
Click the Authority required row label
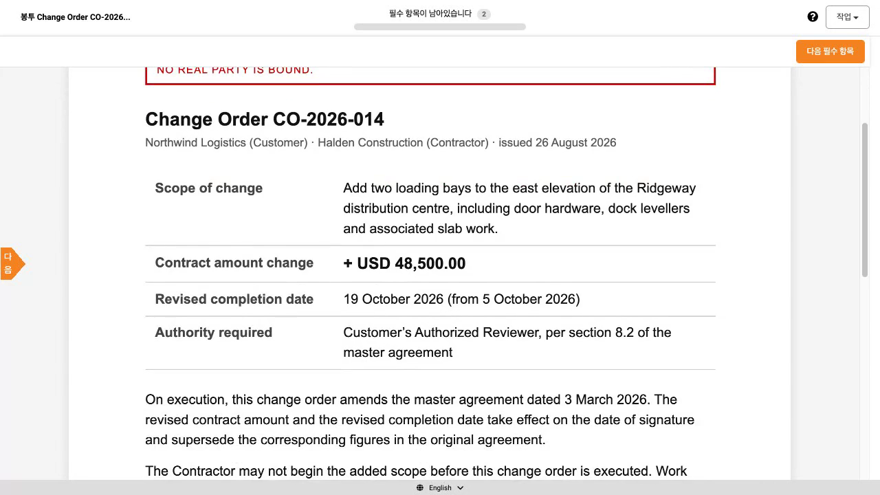[214, 333]
